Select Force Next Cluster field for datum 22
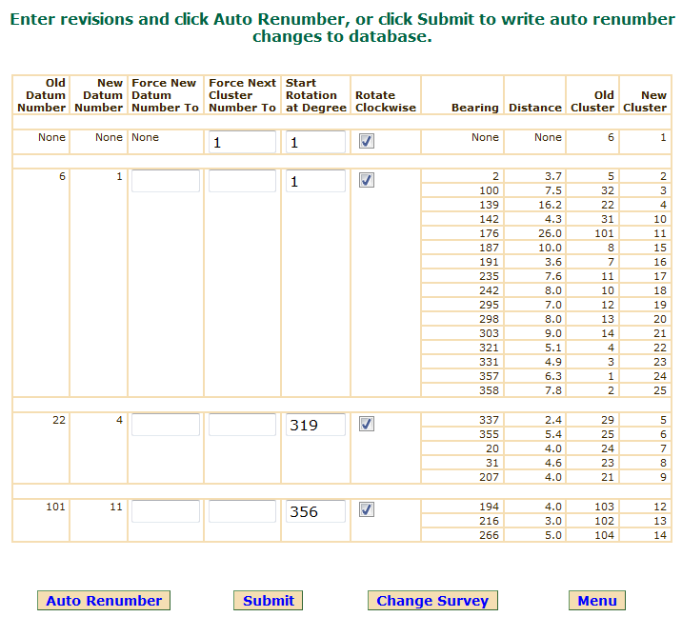The height and width of the screenshot is (617, 682). tap(242, 425)
